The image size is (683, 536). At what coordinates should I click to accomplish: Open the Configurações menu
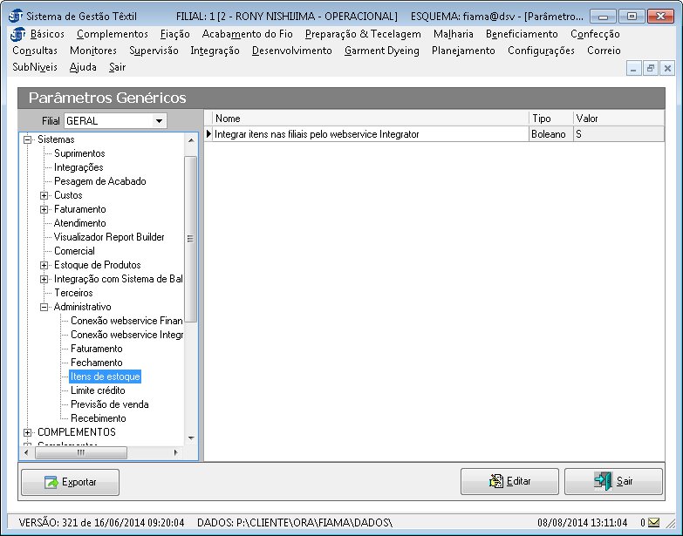[x=541, y=51]
